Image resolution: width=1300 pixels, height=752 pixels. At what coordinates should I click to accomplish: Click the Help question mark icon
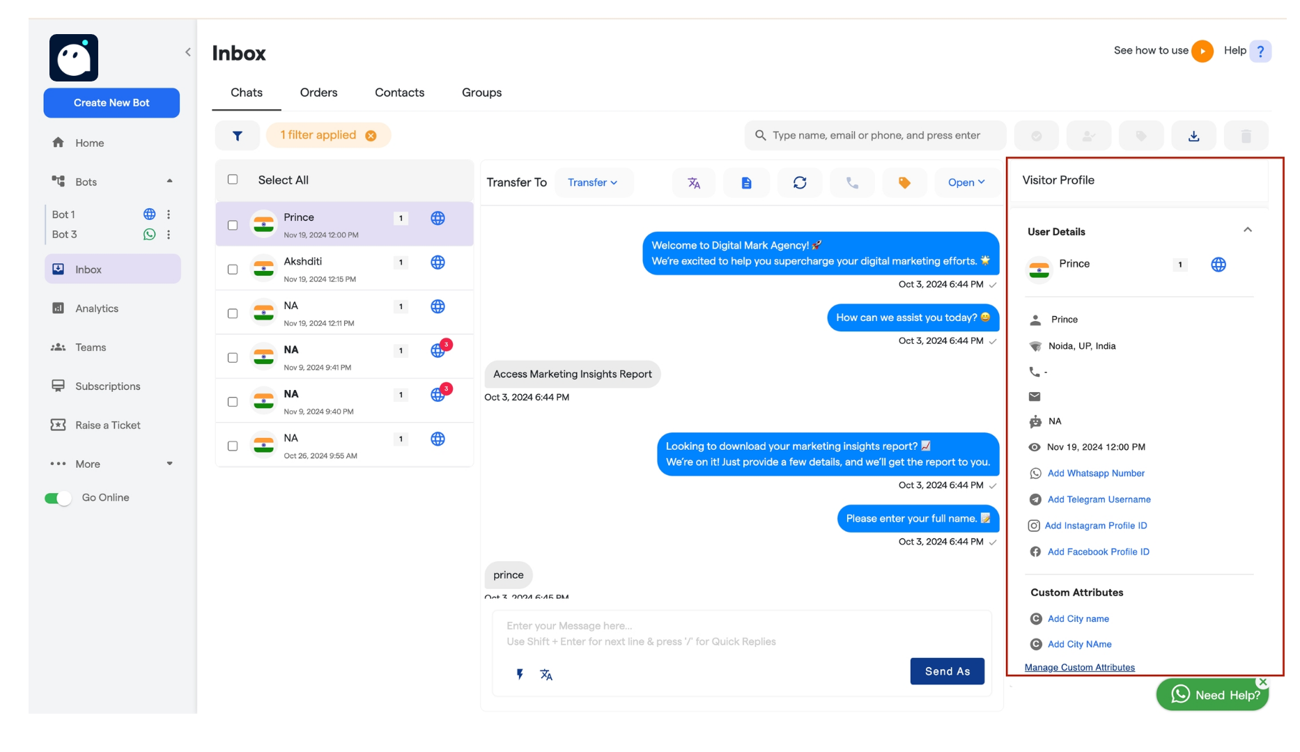coord(1260,51)
